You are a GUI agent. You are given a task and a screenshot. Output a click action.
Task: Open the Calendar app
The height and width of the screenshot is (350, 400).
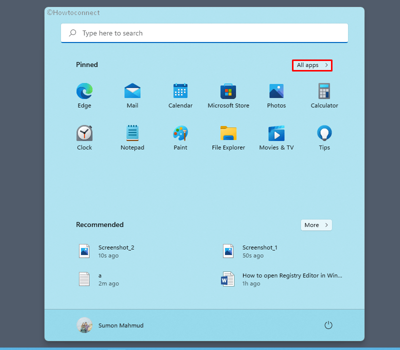(180, 91)
